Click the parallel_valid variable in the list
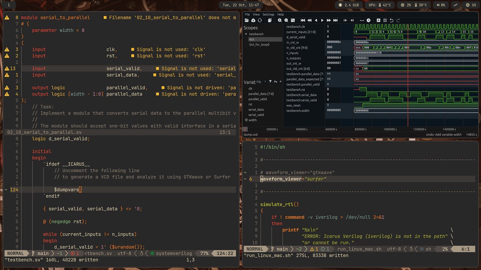The width and height of the screenshot is (481, 270). pyautogui.click(x=257, y=99)
